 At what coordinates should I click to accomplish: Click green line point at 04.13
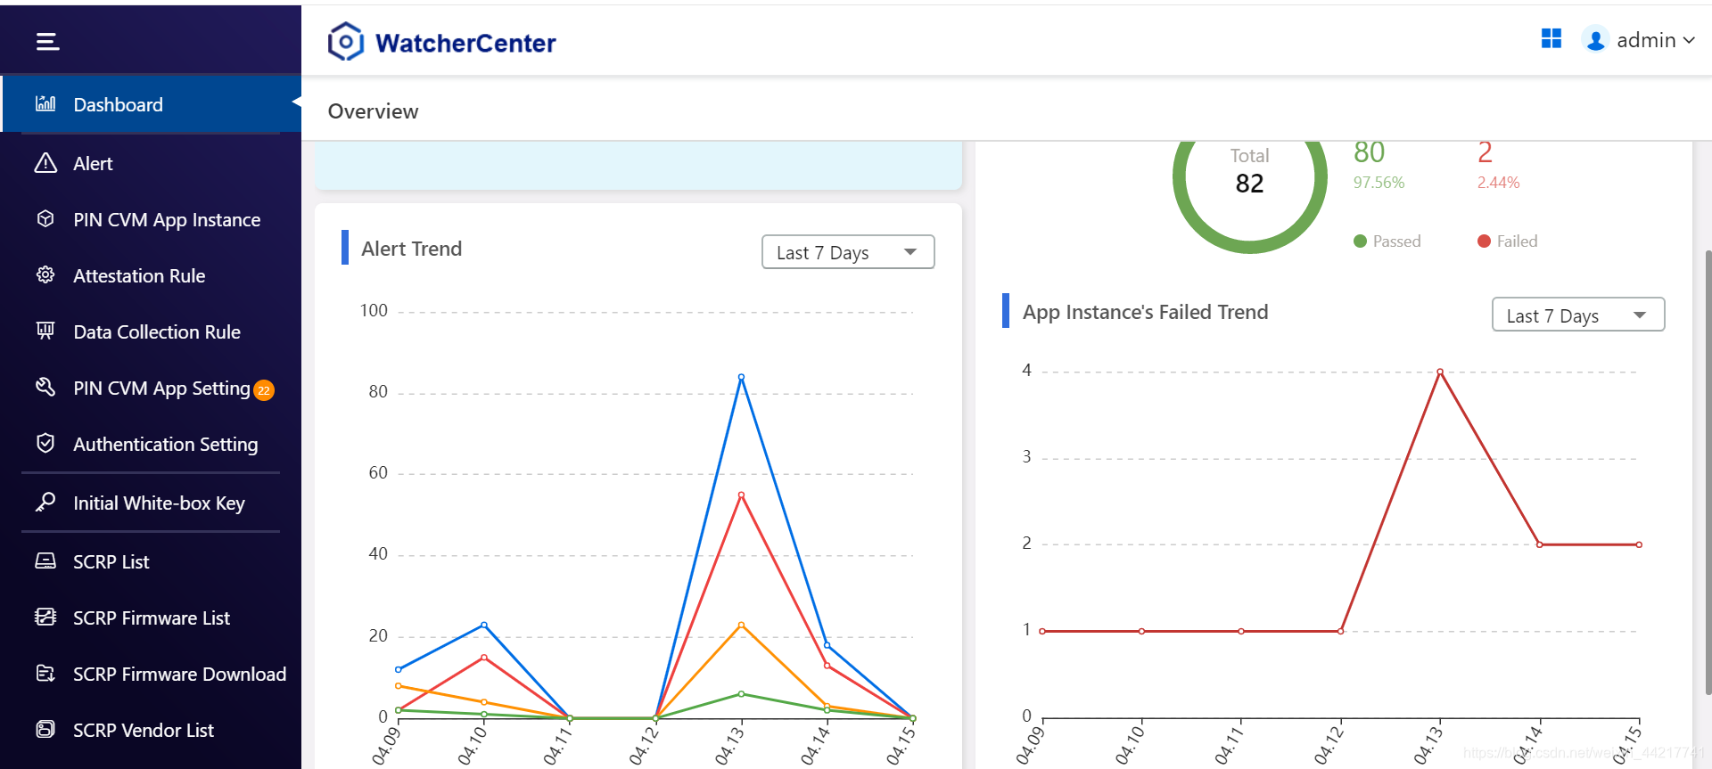pos(741,693)
